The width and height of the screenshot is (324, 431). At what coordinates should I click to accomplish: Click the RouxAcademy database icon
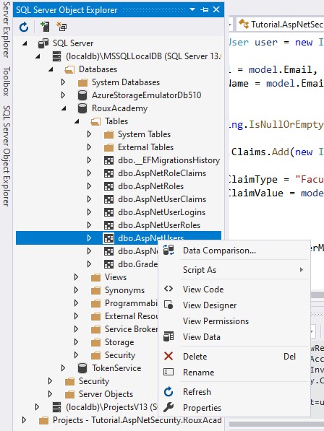[82, 108]
